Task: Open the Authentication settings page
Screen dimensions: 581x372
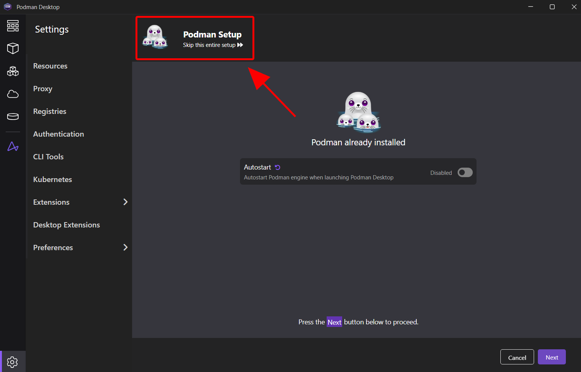Action: click(59, 134)
